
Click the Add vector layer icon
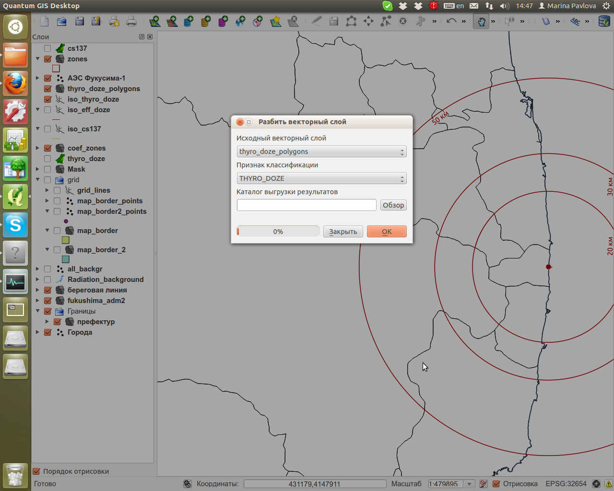[x=154, y=21]
